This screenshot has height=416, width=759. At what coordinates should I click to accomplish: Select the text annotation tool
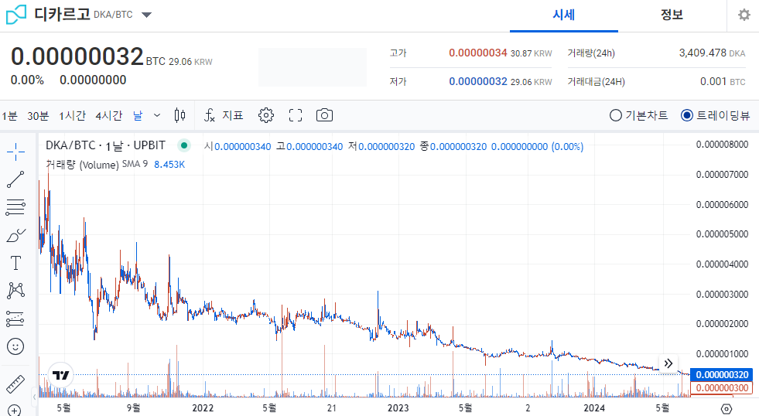click(x=15, y=263)
